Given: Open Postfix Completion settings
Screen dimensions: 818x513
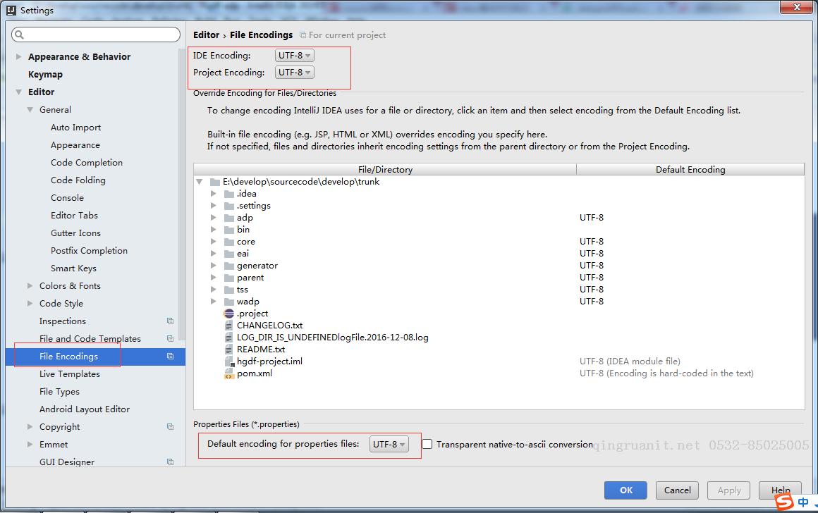Looking at the screenshot, I should (90, 251).
